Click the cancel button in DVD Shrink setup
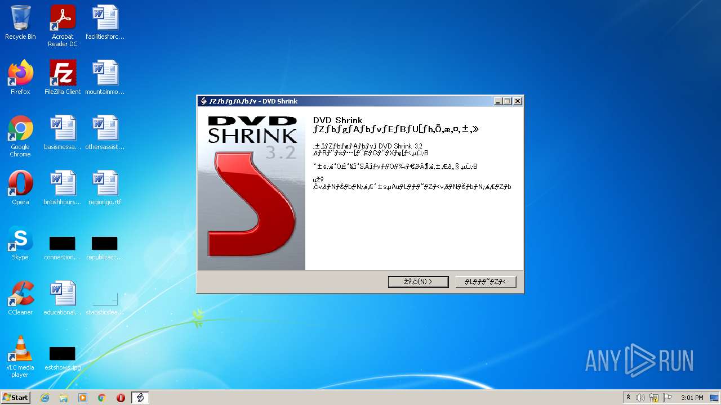This screenshot has width=721, height=405. point(486,282)
